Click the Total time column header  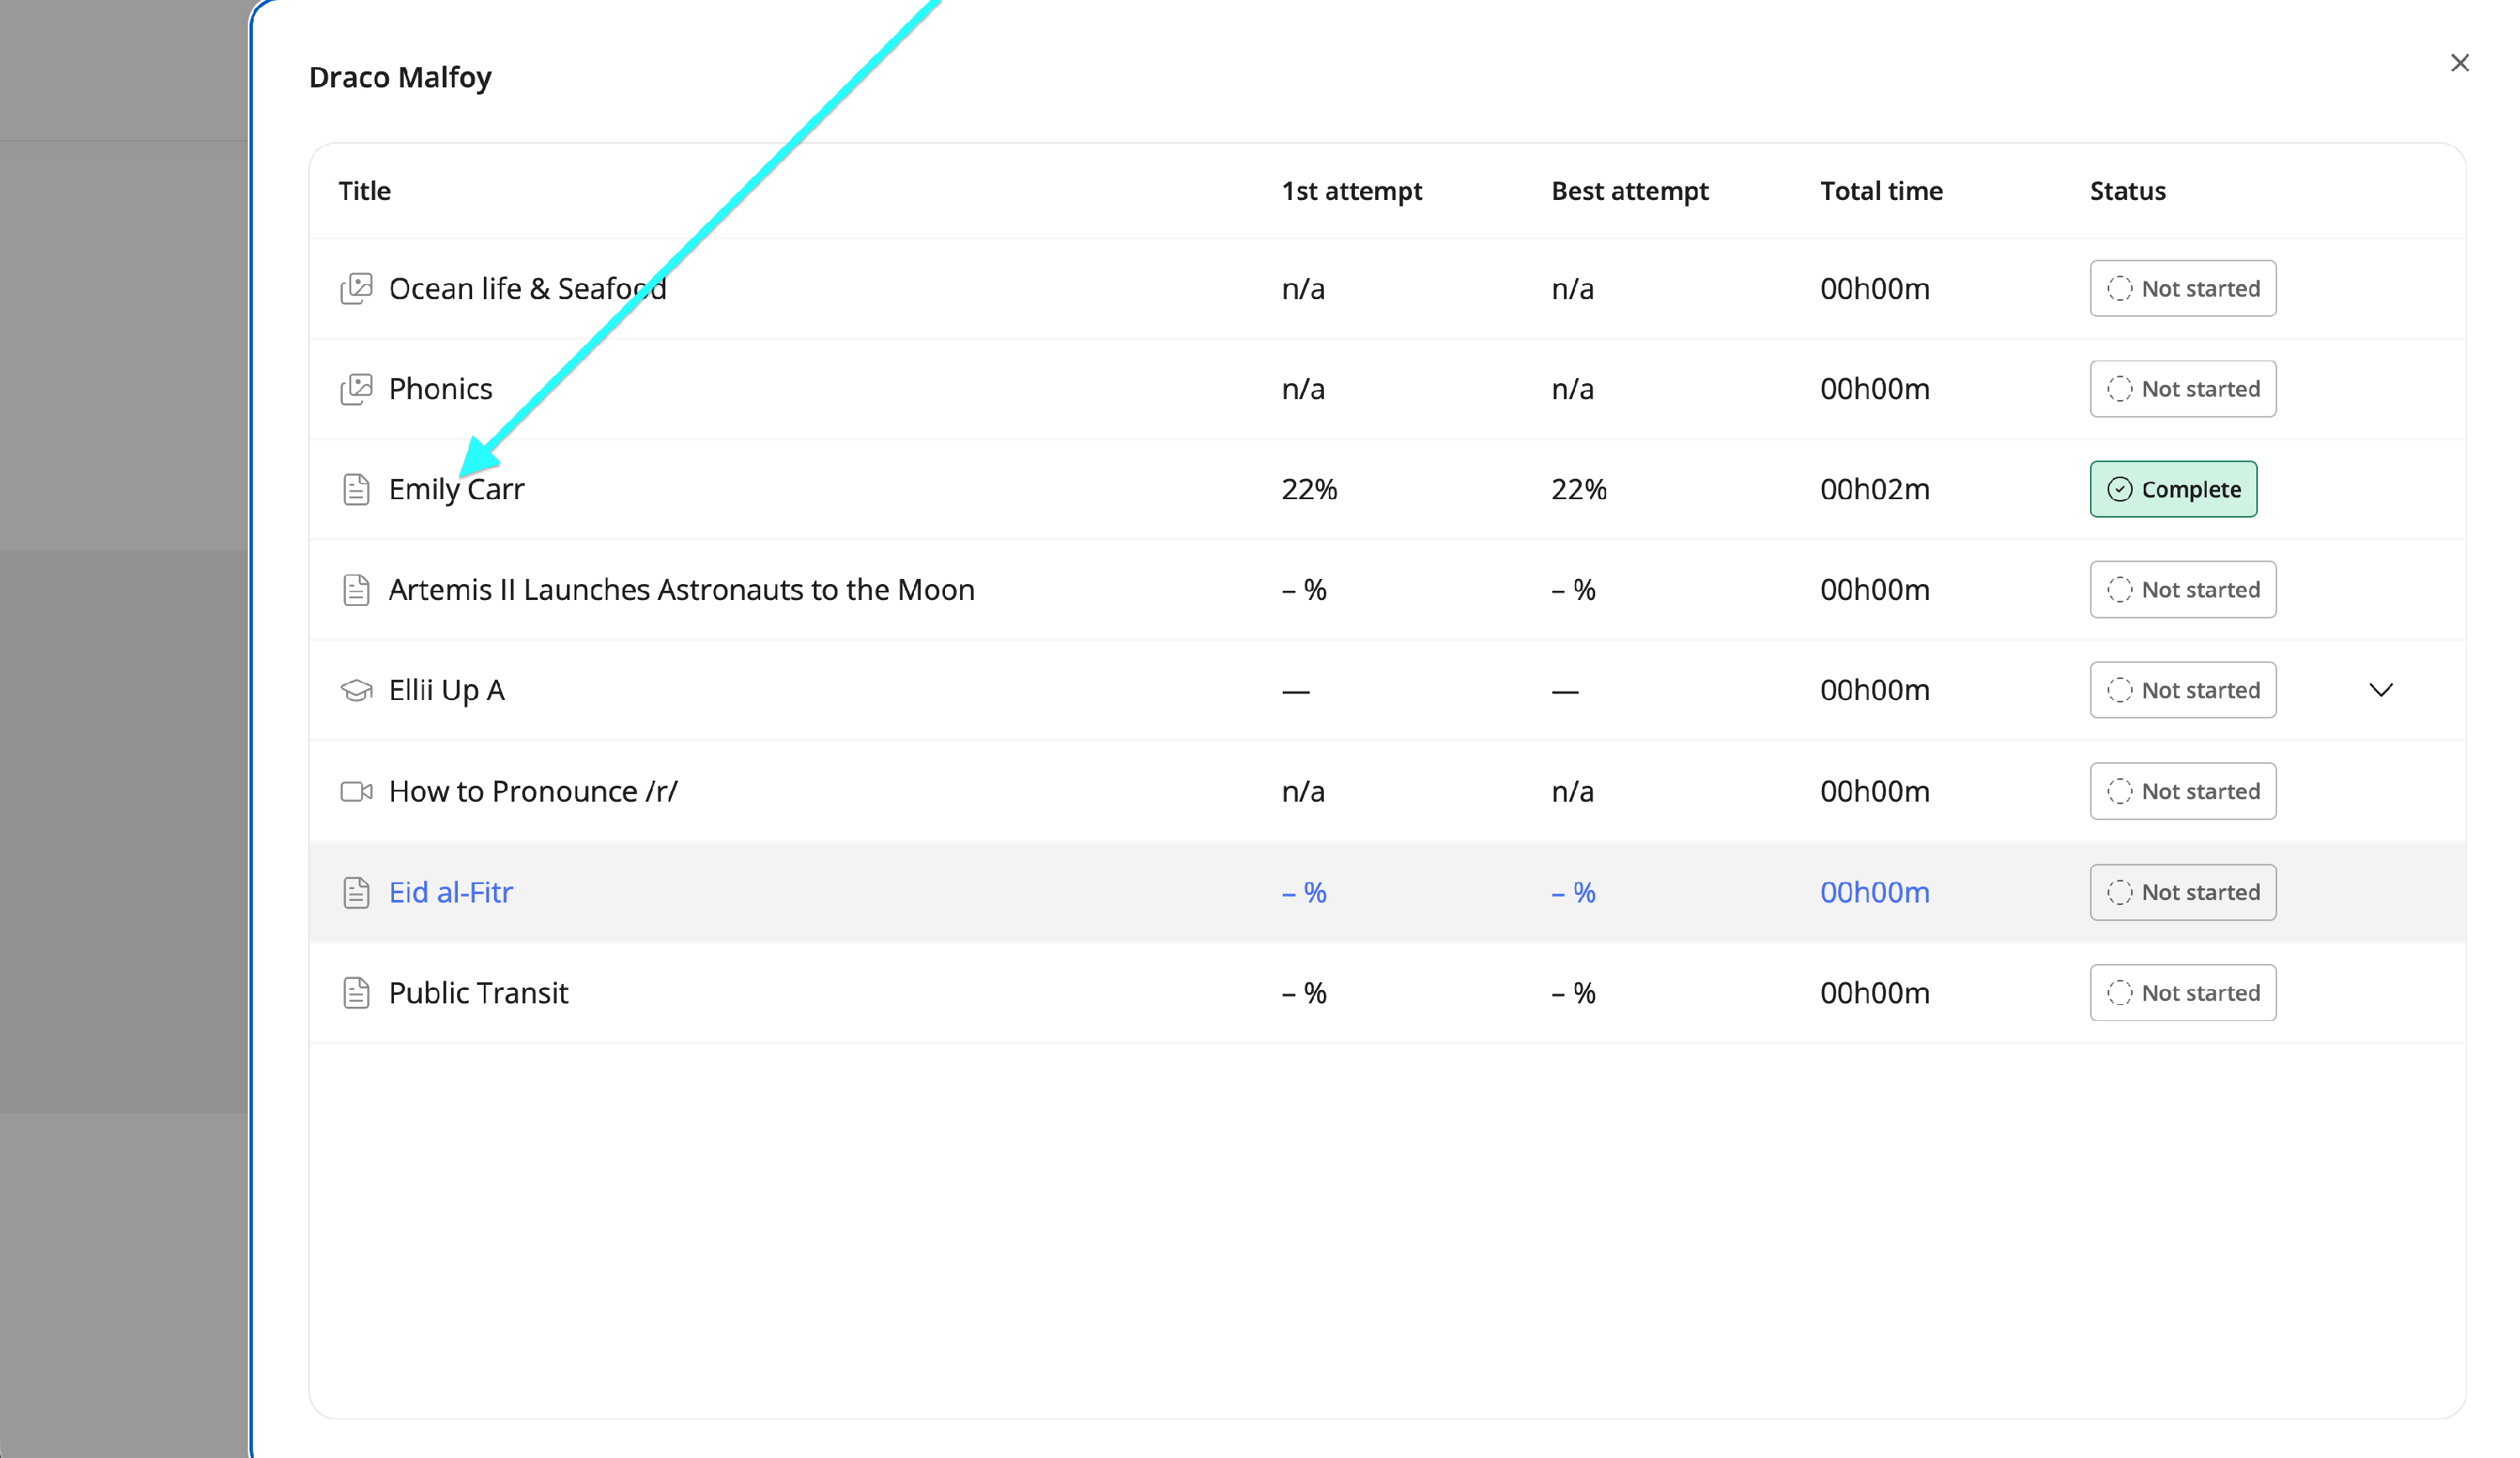click(x=1880, y=191)
